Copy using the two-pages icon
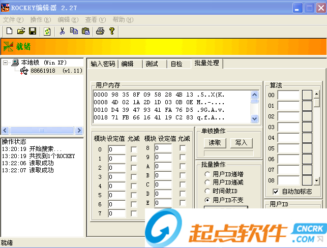The width and height of the screenshot is (327, 248). [74, 32]
